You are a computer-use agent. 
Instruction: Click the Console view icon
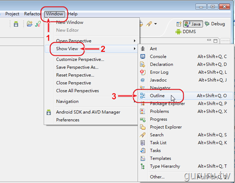point(142,56)
